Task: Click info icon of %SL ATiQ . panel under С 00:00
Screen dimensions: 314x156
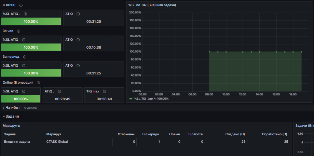Action: point(25,14)
